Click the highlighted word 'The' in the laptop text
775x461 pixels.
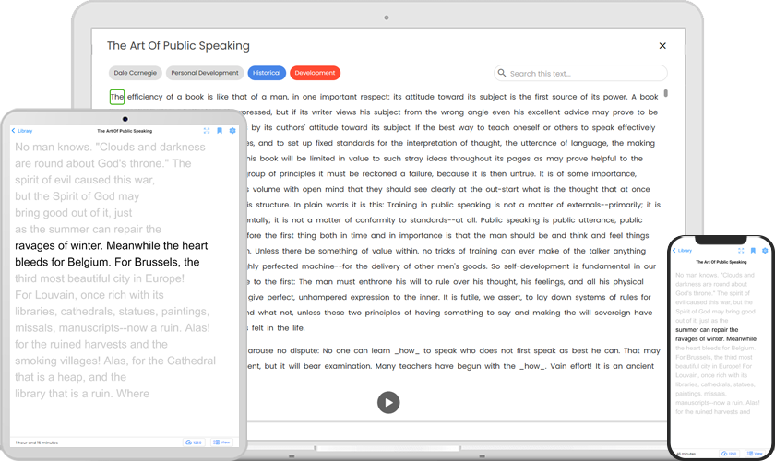pyautogui.click(x=116, y=97)
